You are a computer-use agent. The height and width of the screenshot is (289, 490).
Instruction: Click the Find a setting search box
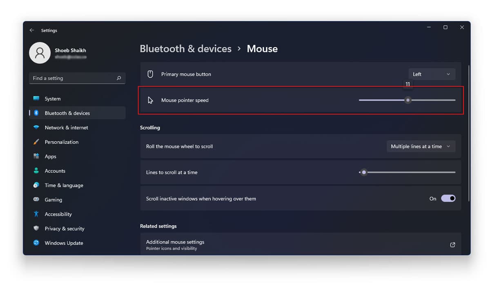[x=77, y=78]
